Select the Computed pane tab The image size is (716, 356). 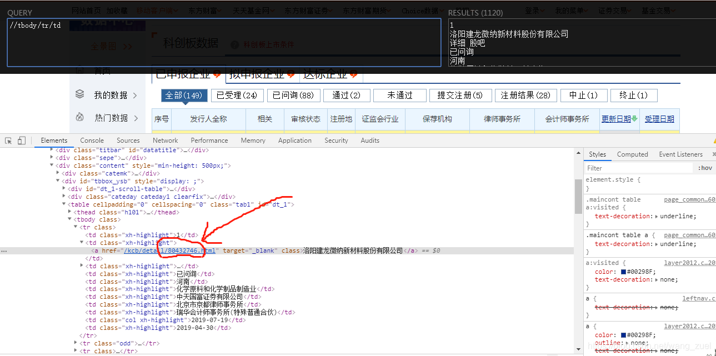coord(632,154)
